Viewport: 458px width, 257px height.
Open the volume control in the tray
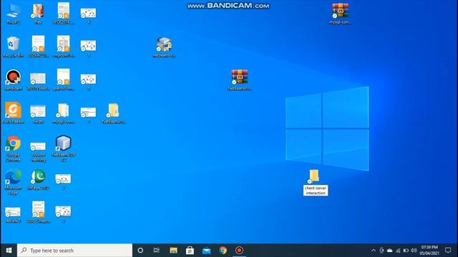414,251
